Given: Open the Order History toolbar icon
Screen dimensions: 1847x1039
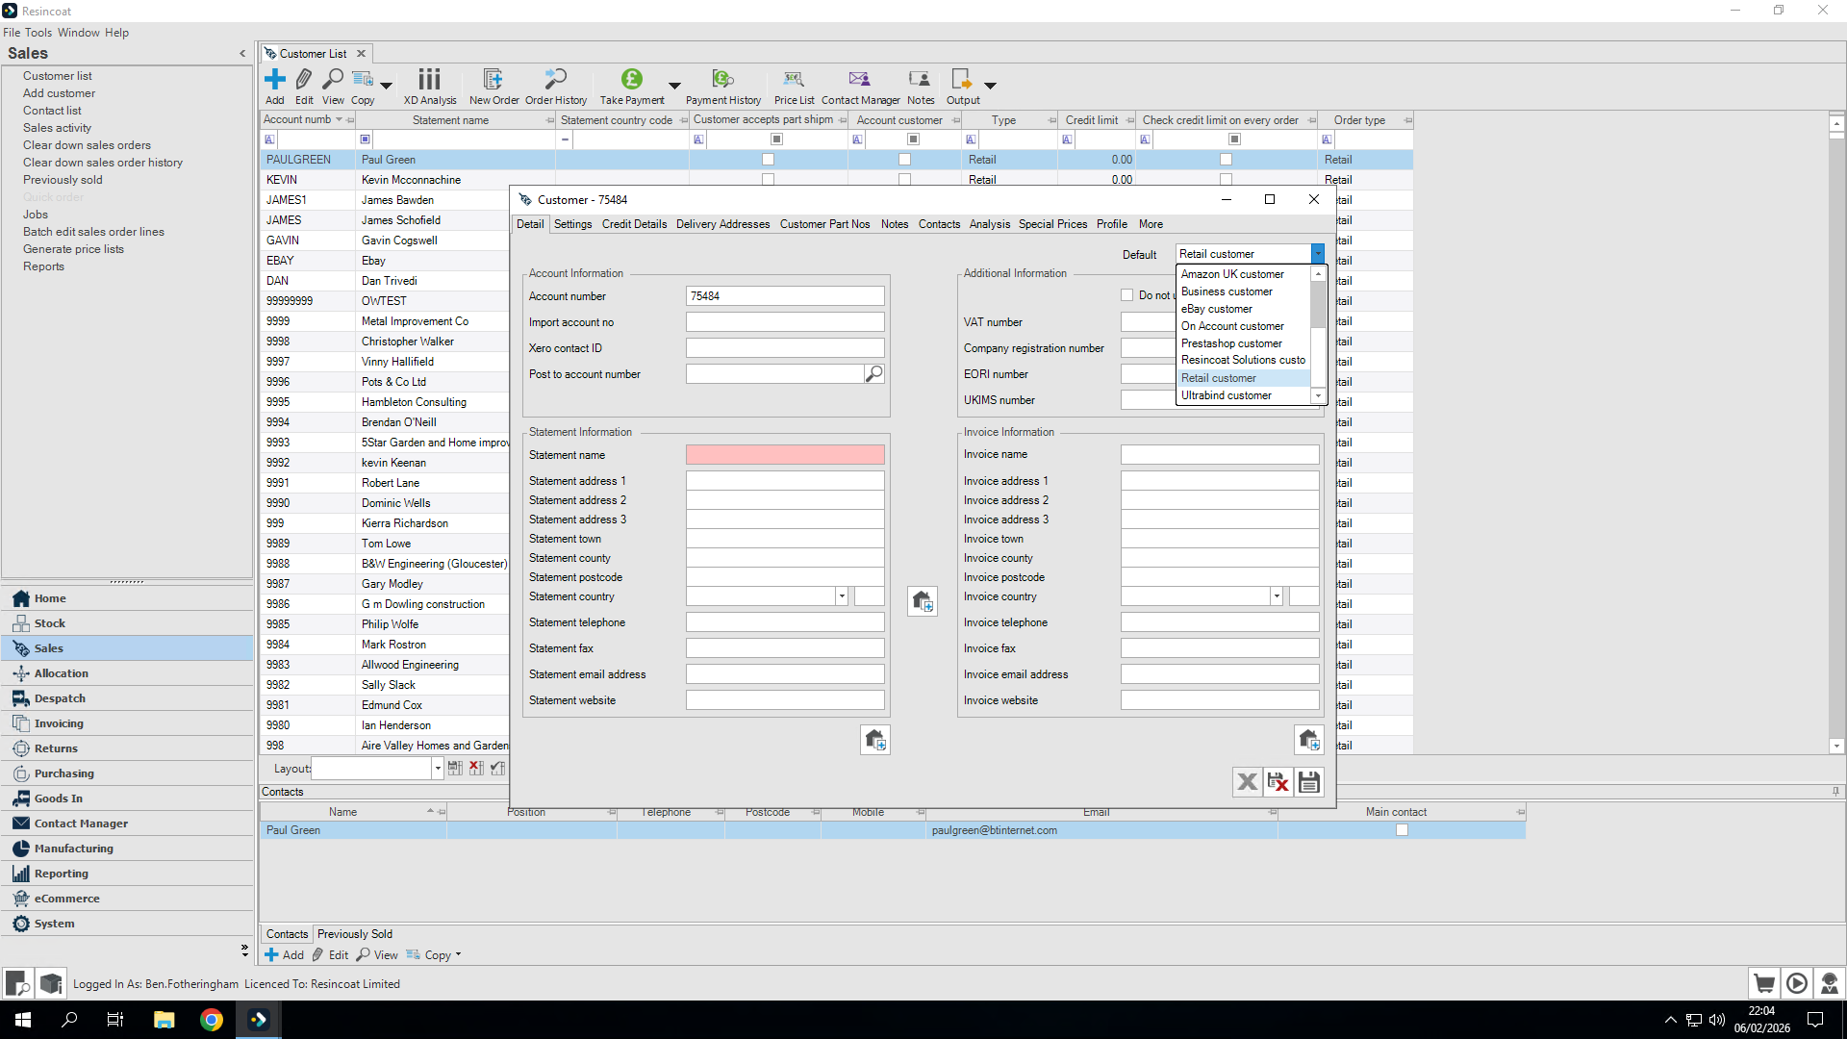Looking at the screenshot, I should [x=555, y=85].
